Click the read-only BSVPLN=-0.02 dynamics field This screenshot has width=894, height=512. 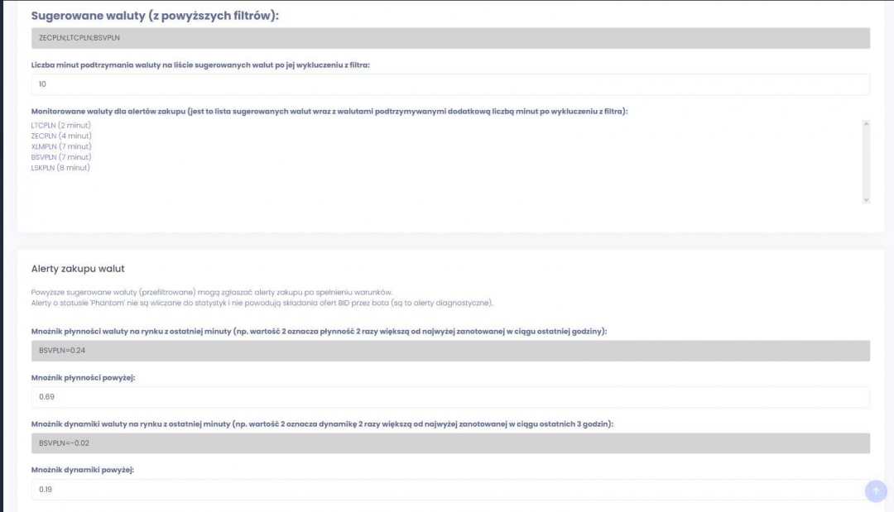point(450,443)
